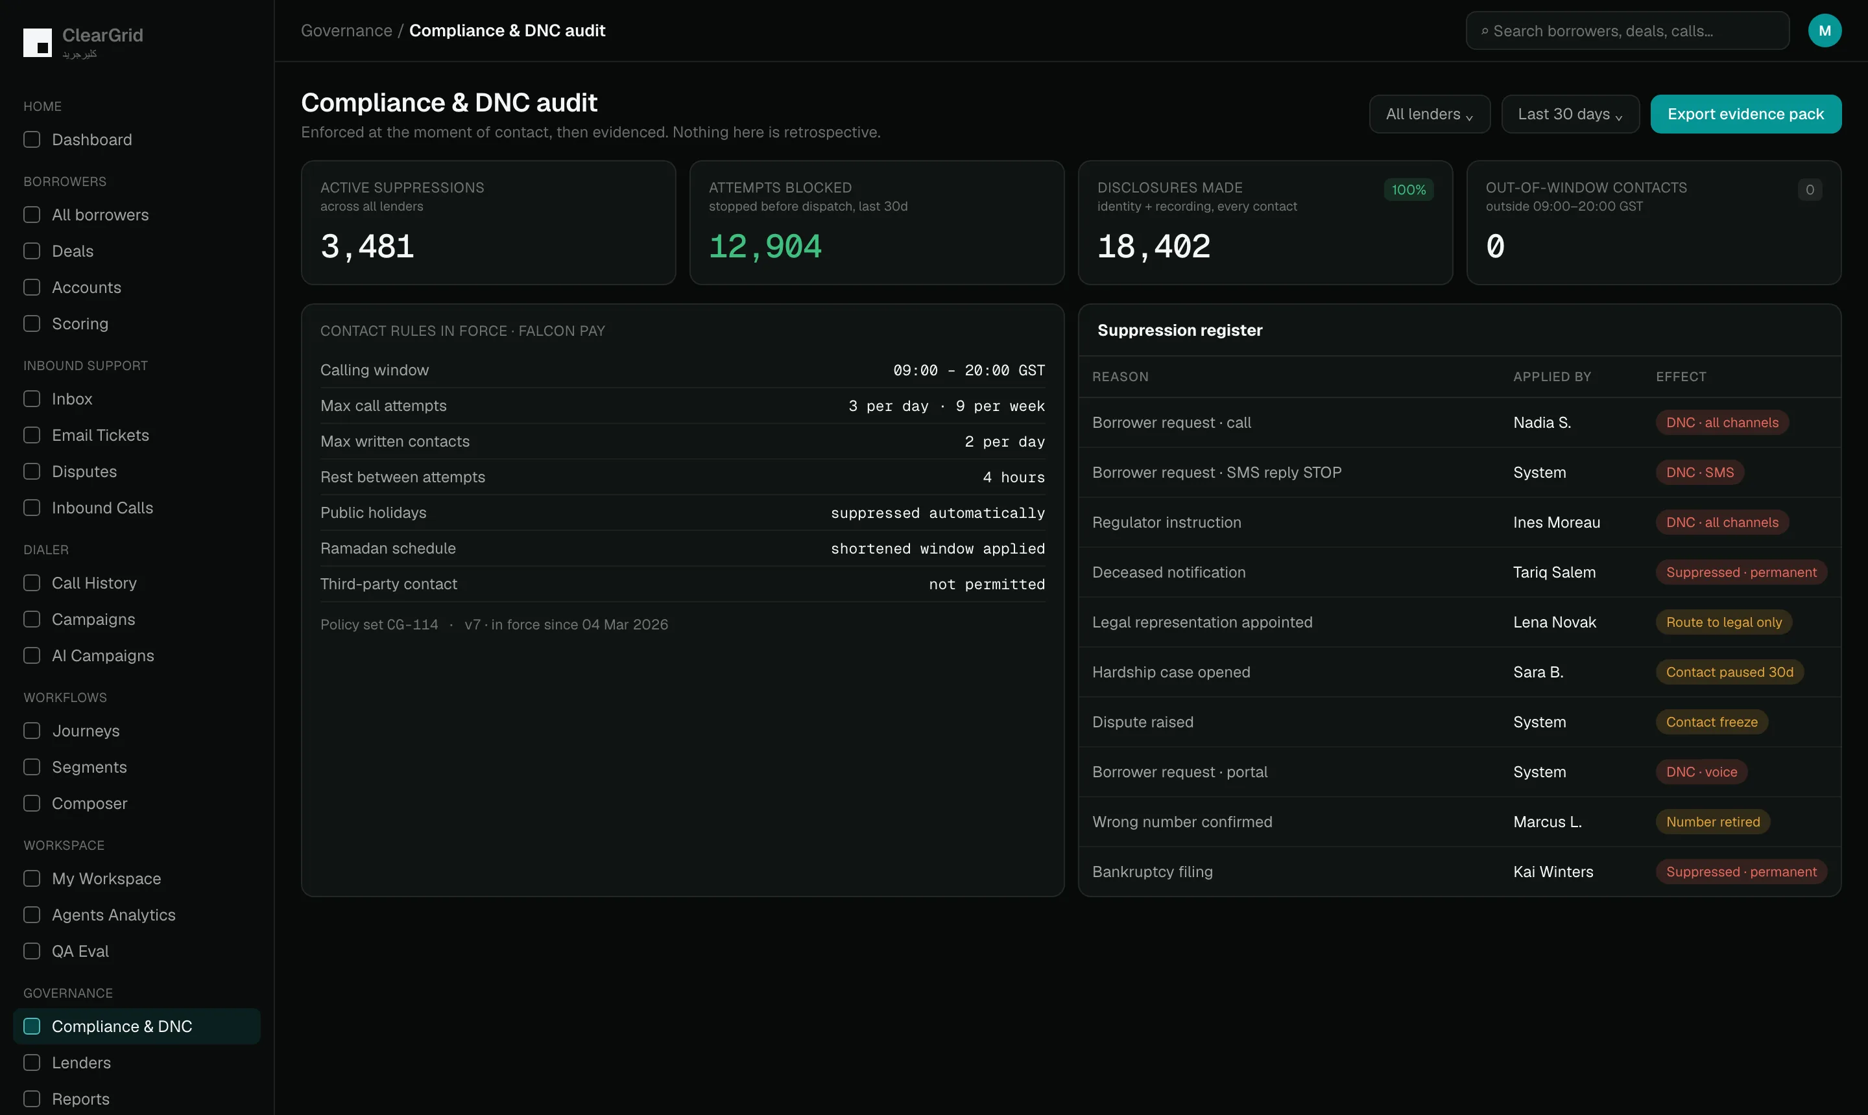Go to the Governance breadcrumb
Screen dimensions: 1868x1115
click(x=346, y=31)
